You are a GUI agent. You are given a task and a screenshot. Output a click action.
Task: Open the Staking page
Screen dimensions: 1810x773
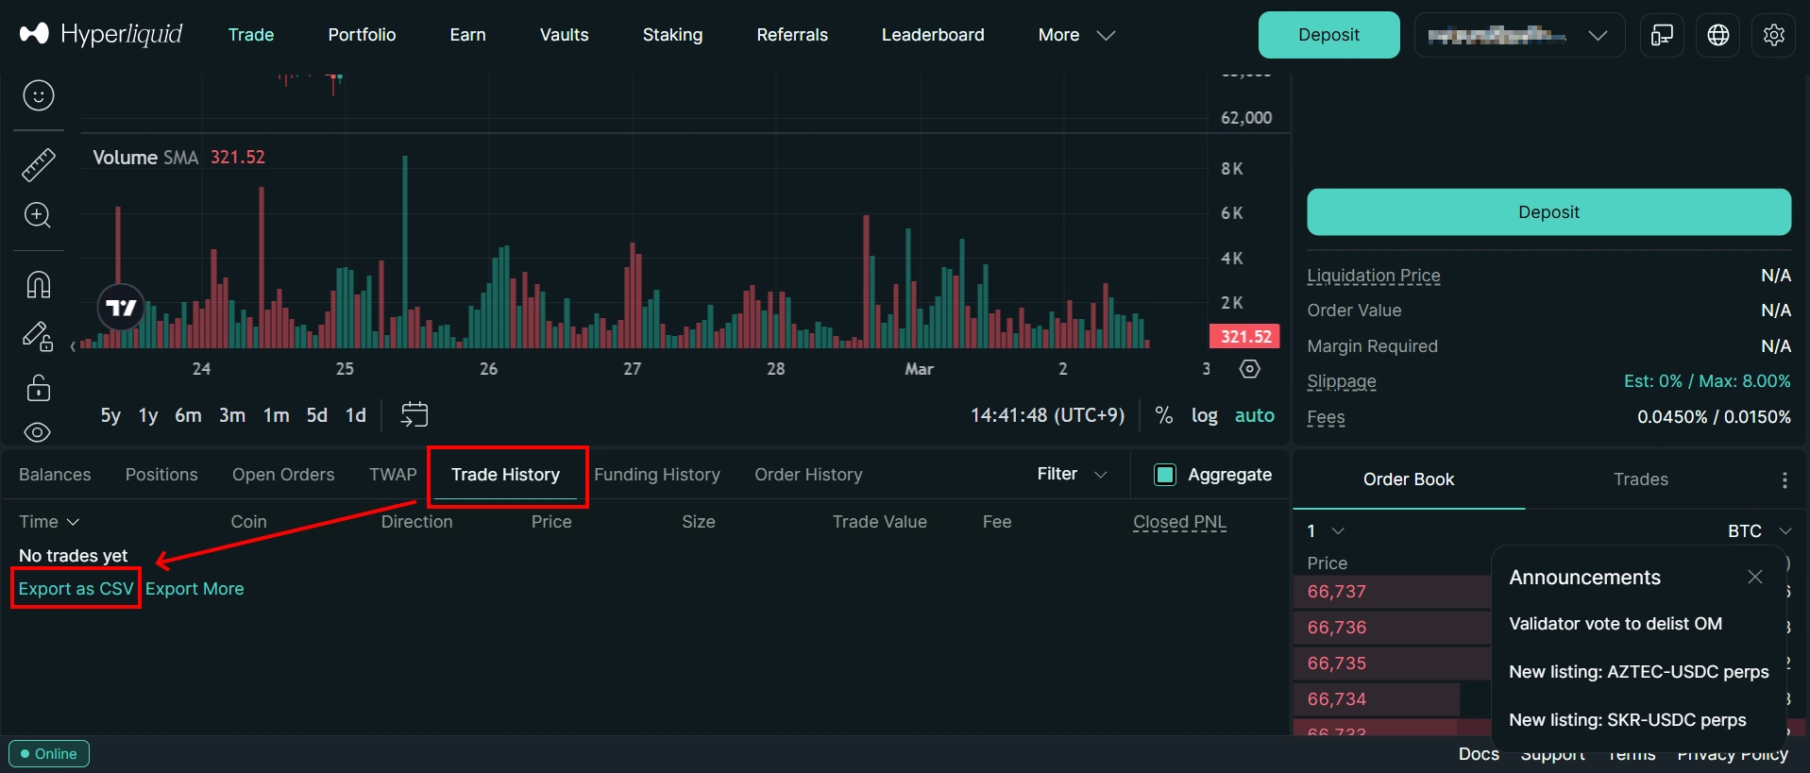pos(672,35)
